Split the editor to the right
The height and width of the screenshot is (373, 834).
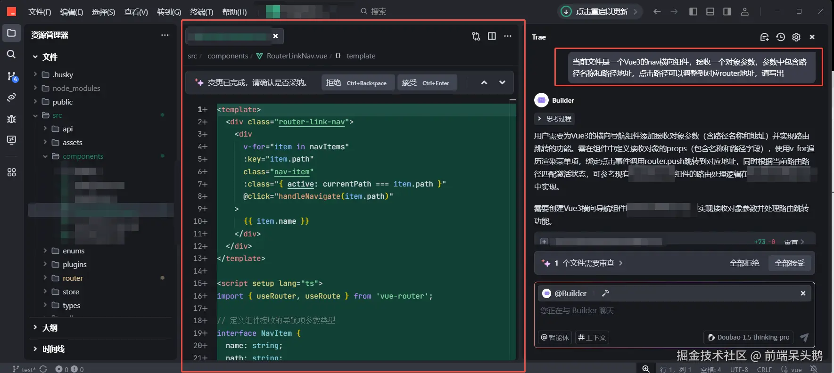coord(492,36)
